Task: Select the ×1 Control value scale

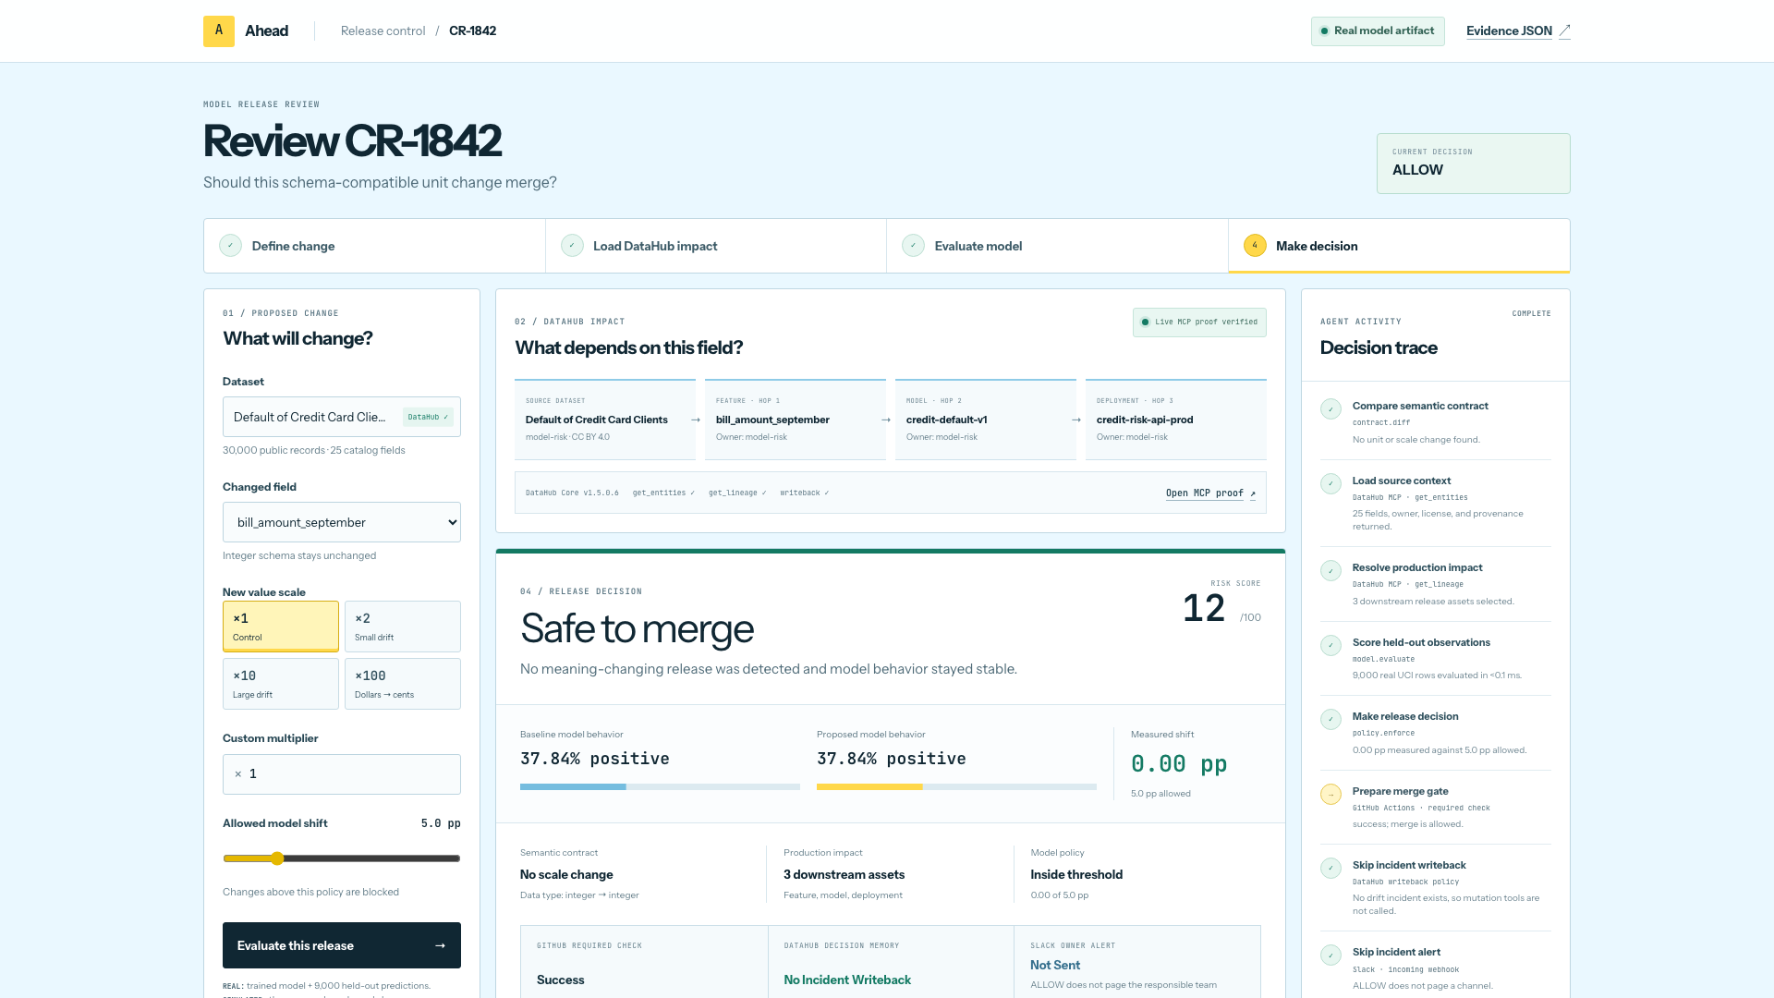Action: (x=281, y=627)
